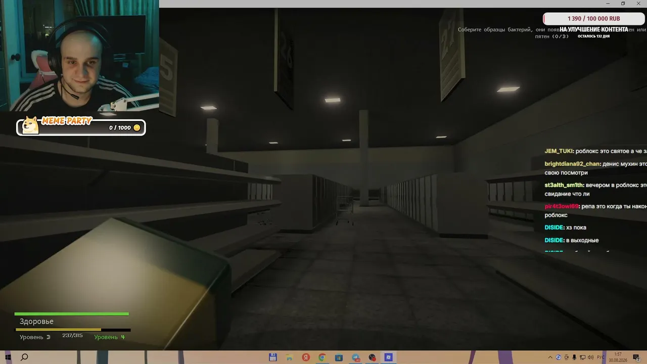The image size is (647, 364).
Task: Click chat username pir4t3owl69
Action: pyautogui.click(x=562, y=206)
